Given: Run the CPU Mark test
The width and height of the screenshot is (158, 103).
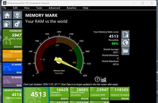Looking at the screenshot, I should (19, 59).
